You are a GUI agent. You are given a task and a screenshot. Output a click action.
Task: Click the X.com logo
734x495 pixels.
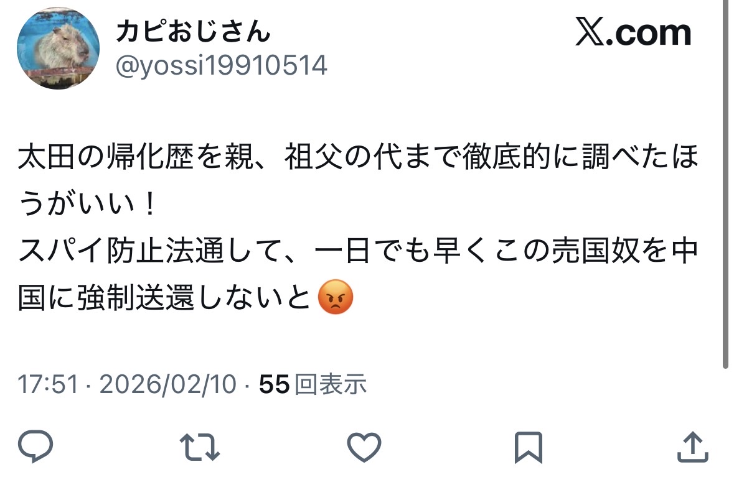click(x=633, y=32)
